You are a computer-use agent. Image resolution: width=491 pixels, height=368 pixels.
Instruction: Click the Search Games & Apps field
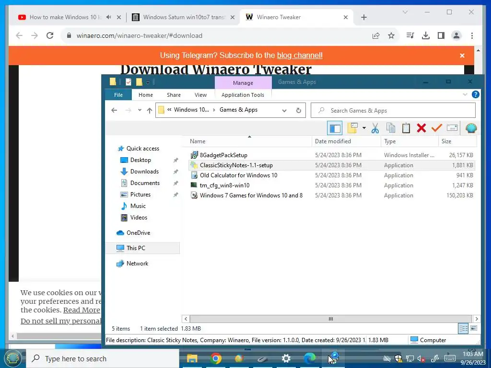pyautogui.click(x=393, y=111)
